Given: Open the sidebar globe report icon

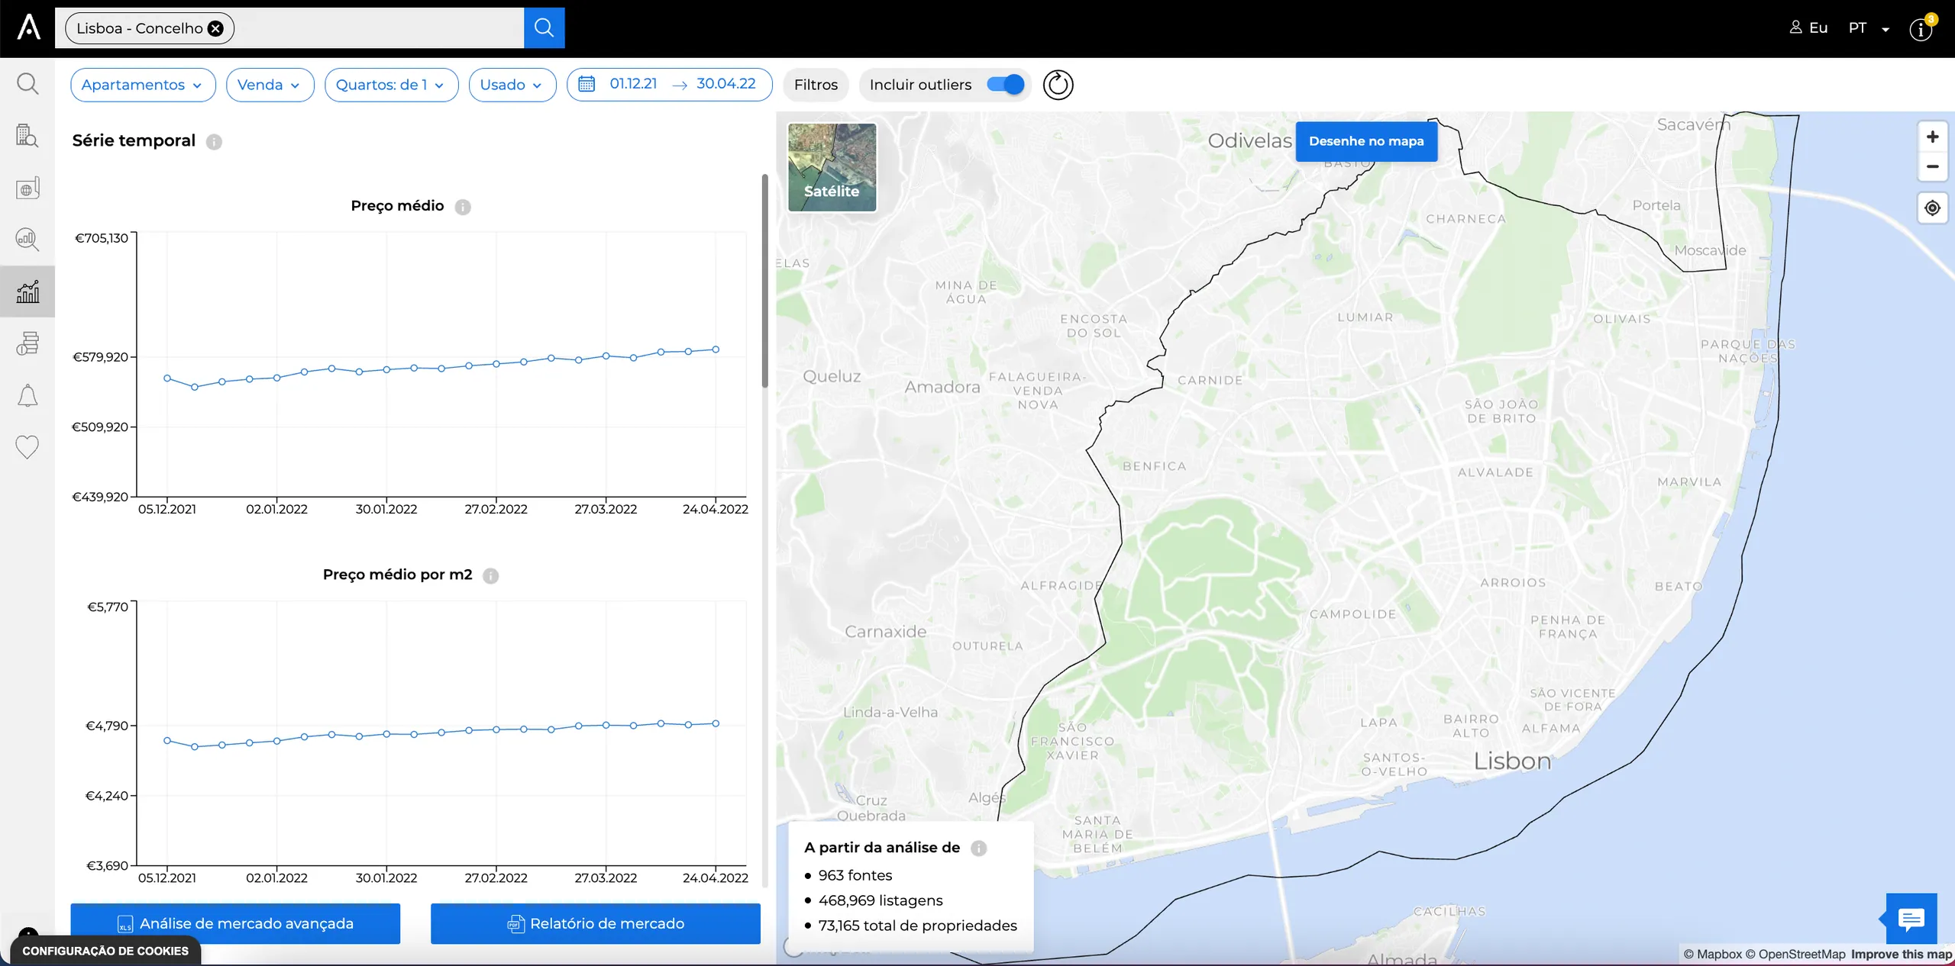Looking at the screenshot, I should pyautogui.click(x=27, y=188).
